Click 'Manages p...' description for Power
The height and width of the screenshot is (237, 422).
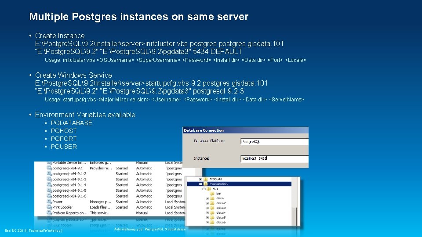click(100, 202)
